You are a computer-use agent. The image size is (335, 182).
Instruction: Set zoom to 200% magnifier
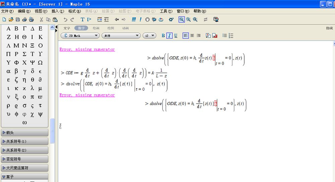(x=195, y=20)
